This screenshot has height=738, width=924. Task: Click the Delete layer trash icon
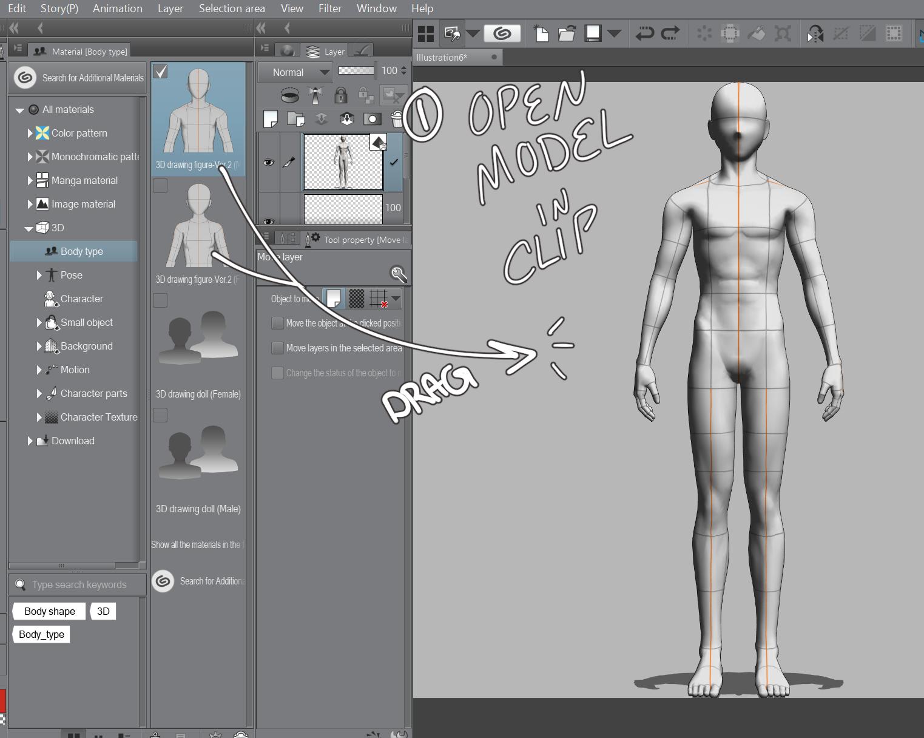pyautogui.click(x=398, y=120)
